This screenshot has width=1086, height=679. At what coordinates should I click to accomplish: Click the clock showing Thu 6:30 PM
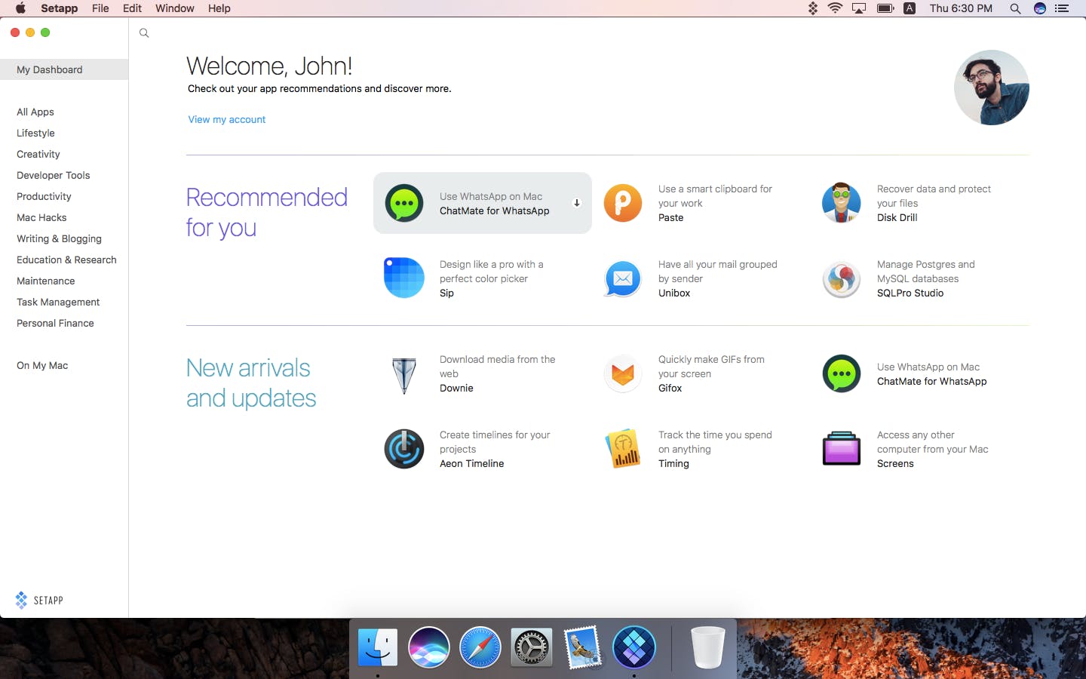961,8
